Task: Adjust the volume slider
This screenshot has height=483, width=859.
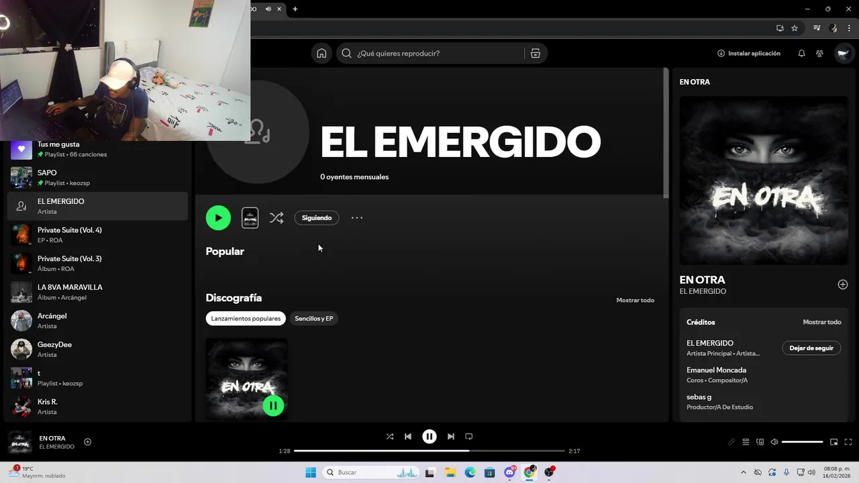Action: [803, 442]
